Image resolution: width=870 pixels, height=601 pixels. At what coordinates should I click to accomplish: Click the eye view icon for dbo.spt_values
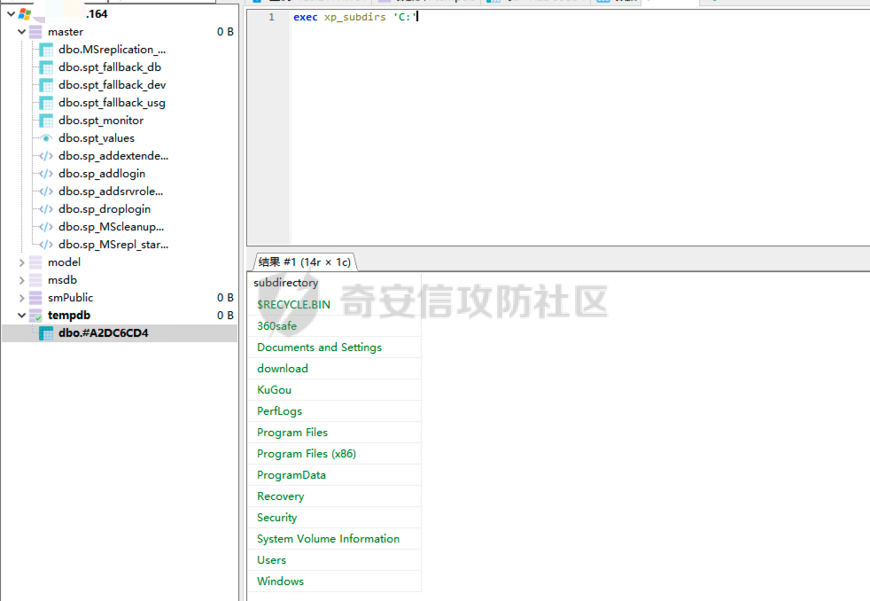pos(46,138)
